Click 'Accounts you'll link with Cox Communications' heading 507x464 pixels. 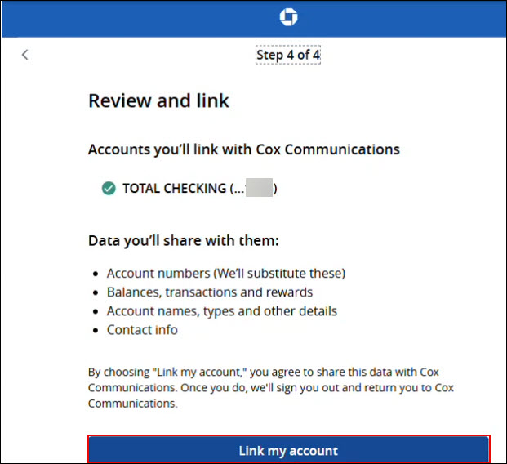pos(244,149)
